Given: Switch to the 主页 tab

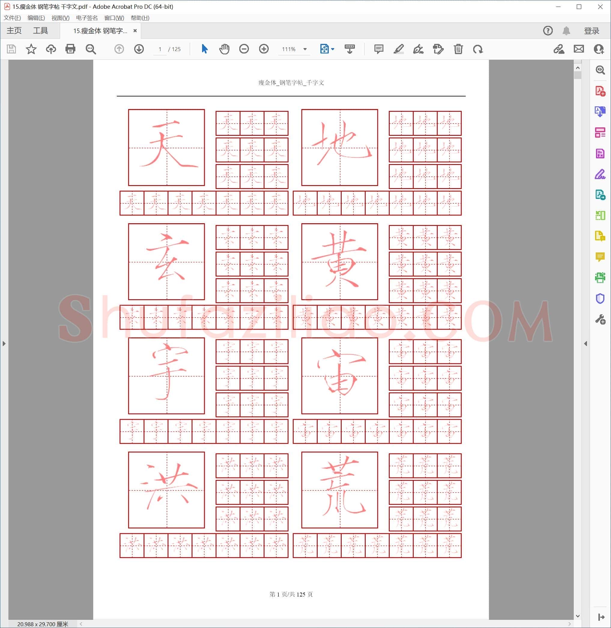Looking at the screenshot, I should point(14,31).
